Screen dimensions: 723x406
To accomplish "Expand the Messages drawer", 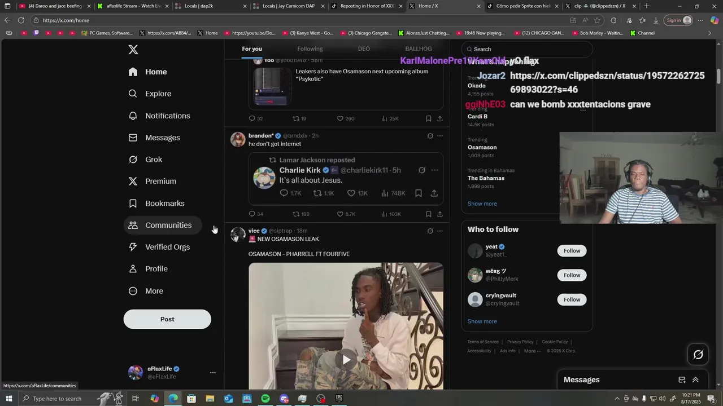I will (x=695, y=380).
